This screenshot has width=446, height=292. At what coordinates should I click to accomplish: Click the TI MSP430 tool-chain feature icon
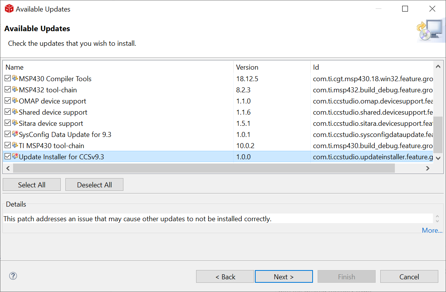tap(15, 145)
